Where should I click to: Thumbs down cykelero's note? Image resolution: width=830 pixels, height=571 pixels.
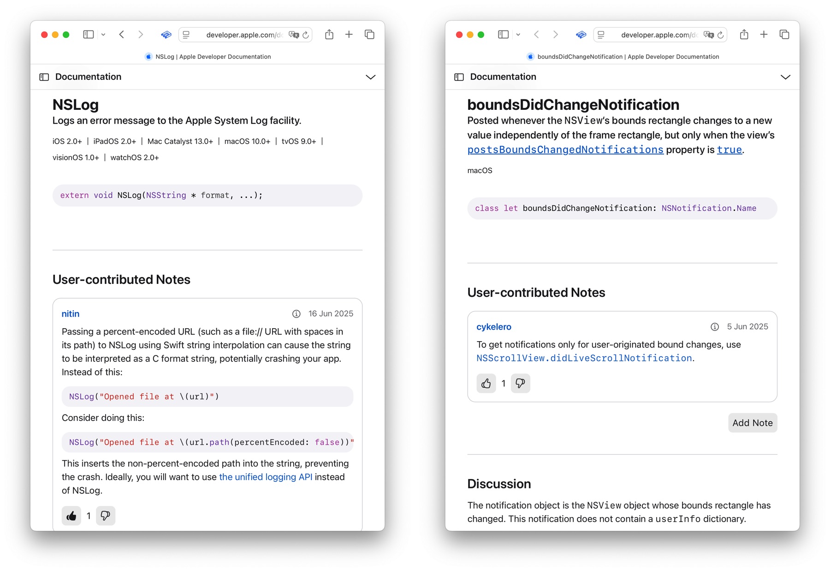(520, 383)
